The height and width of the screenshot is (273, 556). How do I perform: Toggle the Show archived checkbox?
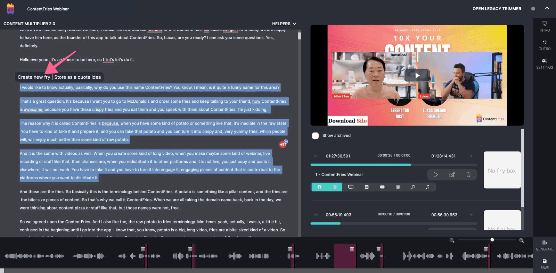(x=315, y=136)
